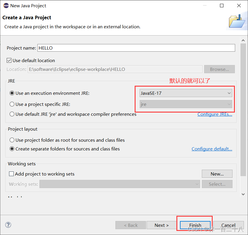The height and width of the screenshot is (235, 248).
Task: Open the Working sets combo box
Action: pos(119,184)
